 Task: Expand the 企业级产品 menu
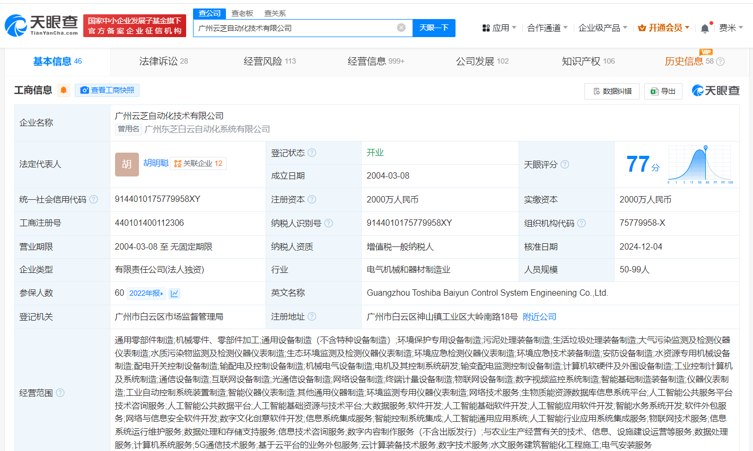[602, 28]
